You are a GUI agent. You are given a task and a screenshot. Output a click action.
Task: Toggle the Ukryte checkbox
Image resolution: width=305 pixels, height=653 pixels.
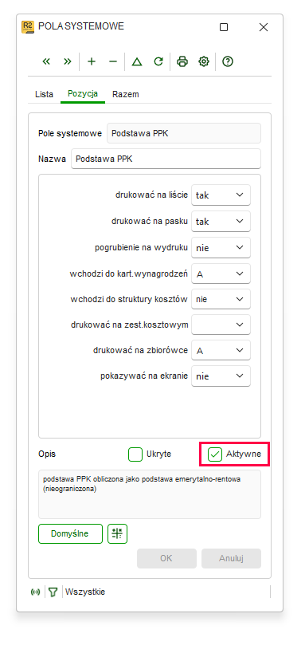(135, 454)
